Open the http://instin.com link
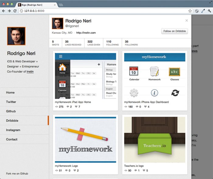This screenshot has height=179, width=213. (x=86, y=33)
